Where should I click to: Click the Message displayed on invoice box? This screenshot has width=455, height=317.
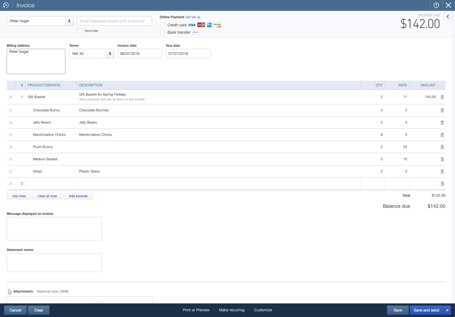point(54,229)
